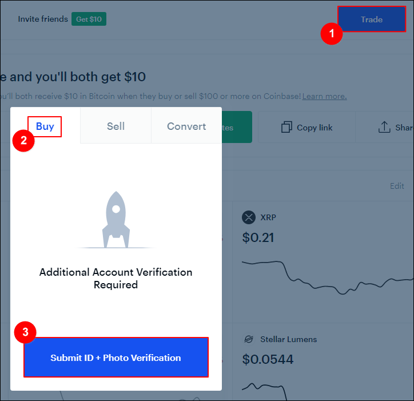Click the Get $10 badge
The width and height of the screenshot is (414, 401).
coord(89,19)
